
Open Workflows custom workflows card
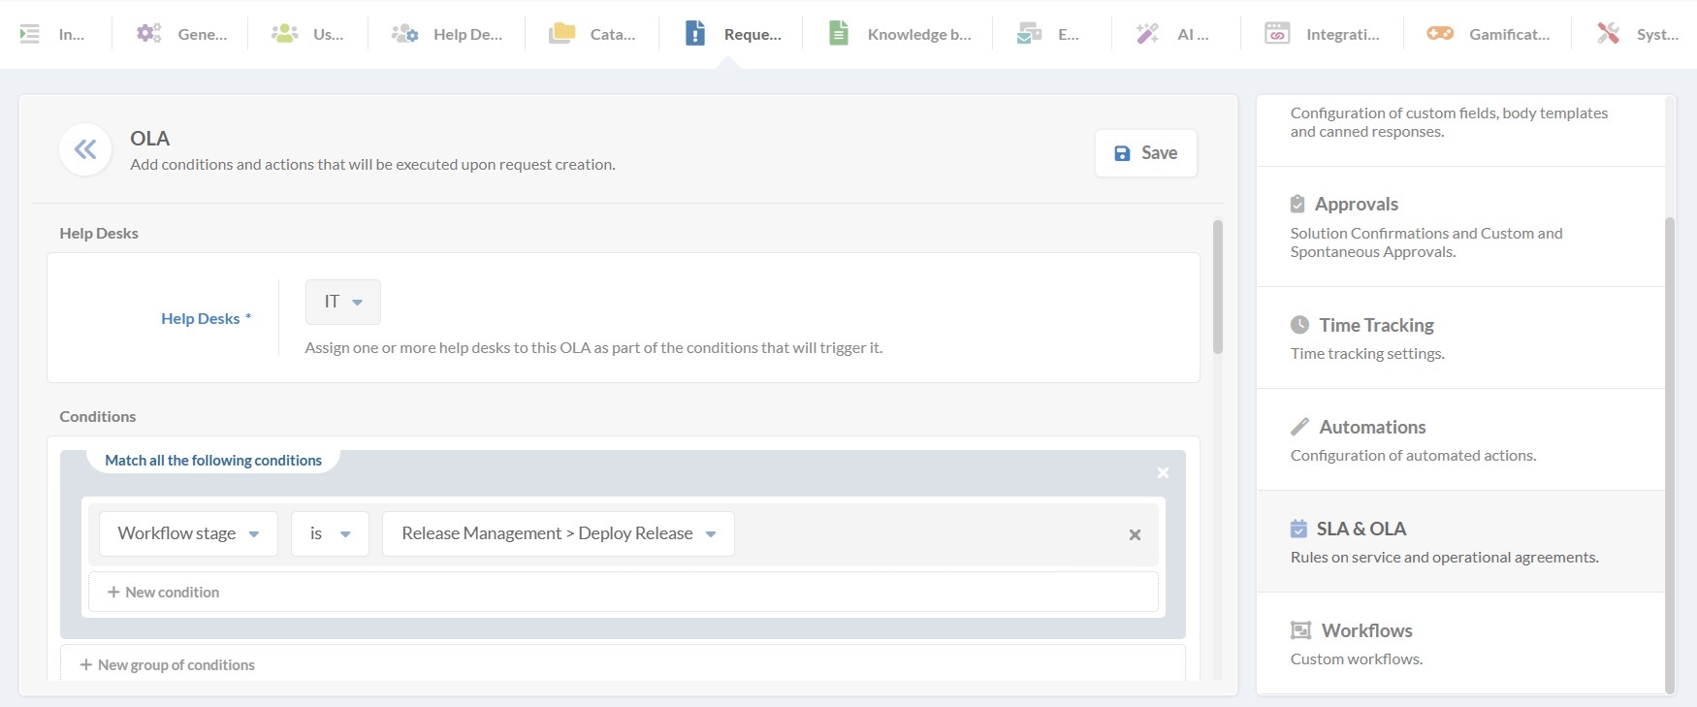(x=1460, y=644)
